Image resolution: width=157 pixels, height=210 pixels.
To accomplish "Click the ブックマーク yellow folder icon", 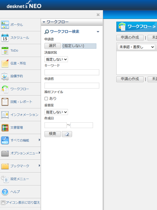I will pos(5,166).
